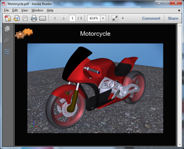This screenshot has width=184, height=149.
Task: Print the document using the printer icon
Action: point(34,18)
